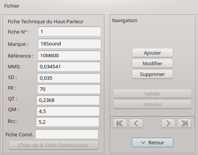Click the Référence field with 10M600
This screenshot has width=198, height=155.
[x=69, y=55]
